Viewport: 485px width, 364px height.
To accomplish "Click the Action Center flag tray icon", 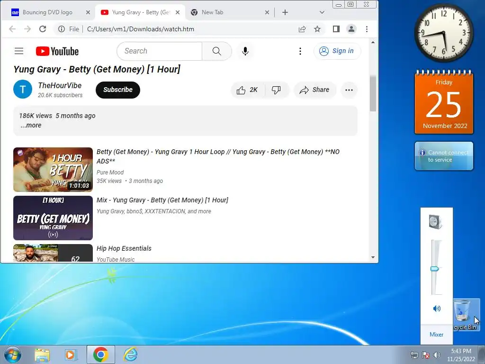I will pyautogui.click(x=426, y=355).
